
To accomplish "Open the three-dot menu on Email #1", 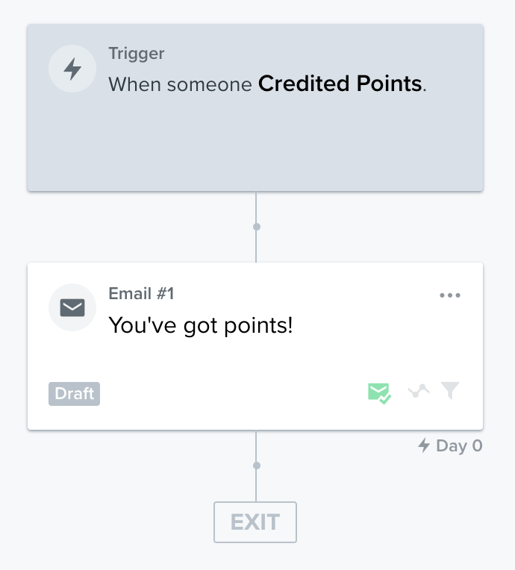I will pos(450,295).
